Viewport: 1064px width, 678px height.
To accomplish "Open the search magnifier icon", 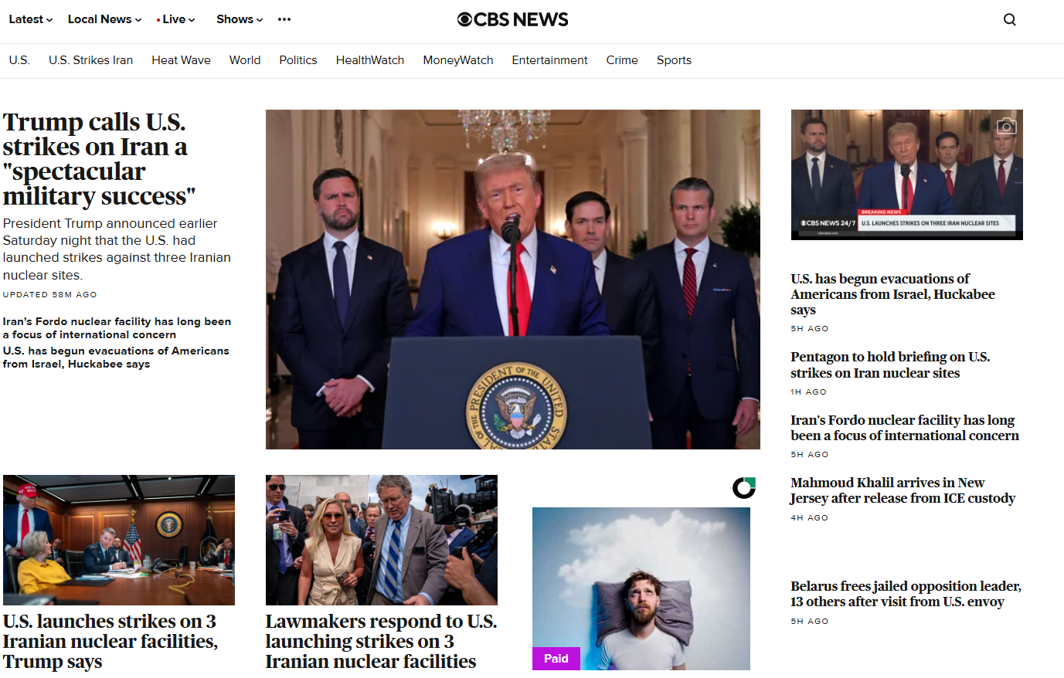I will click(x=1009, y=20).
